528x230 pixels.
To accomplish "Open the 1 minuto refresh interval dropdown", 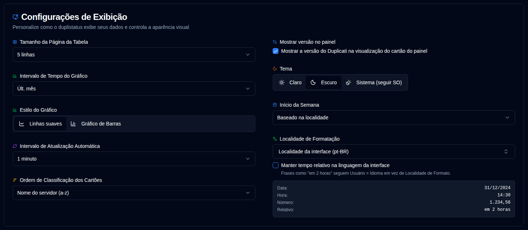I will (x=134, y=159).
